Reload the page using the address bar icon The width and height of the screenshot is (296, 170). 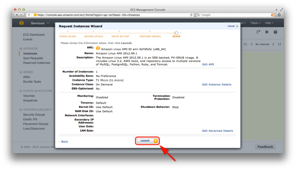tap(191, 15)
